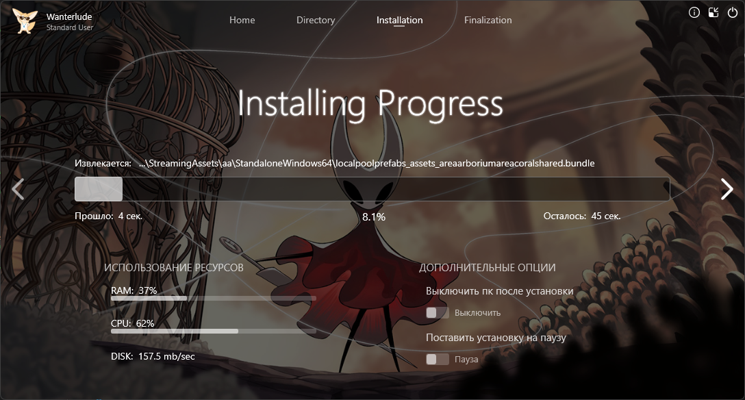The width and height of the screenshot is (745, 400).
Task: Click the extracting file path text
Action: coord(367,164)
